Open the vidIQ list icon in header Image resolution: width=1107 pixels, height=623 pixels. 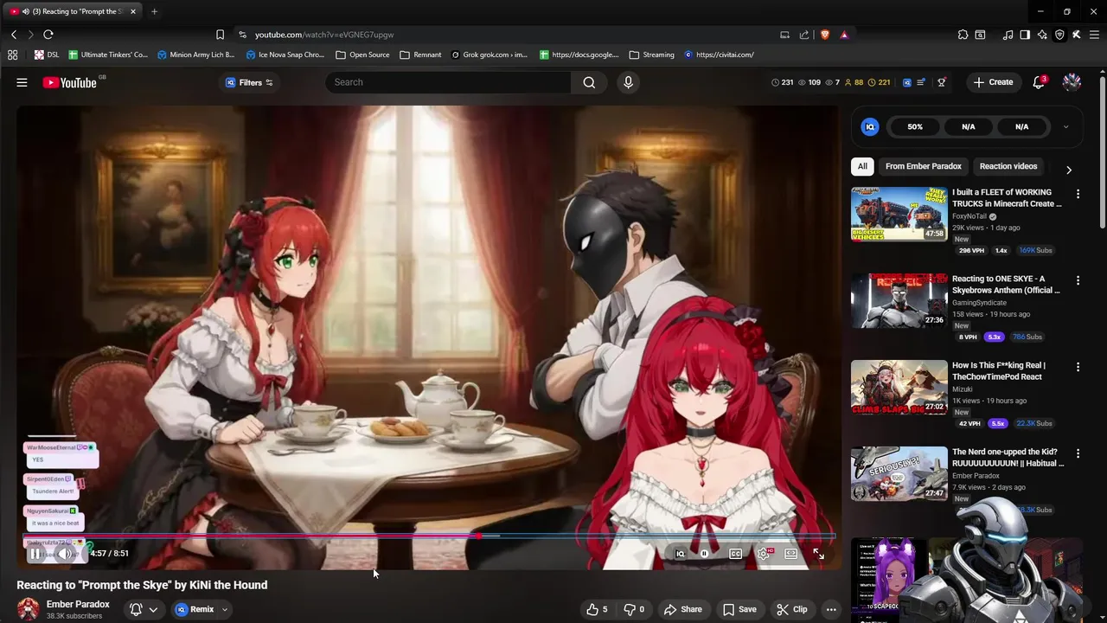point(922,82)
